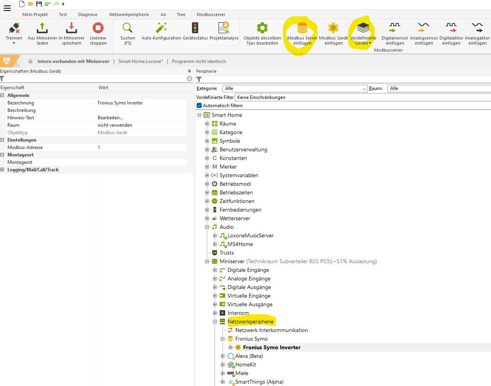Select the Alexa (Beta) tree item
491x386 pixels.
pyautogui.click(x=249, y=356)
